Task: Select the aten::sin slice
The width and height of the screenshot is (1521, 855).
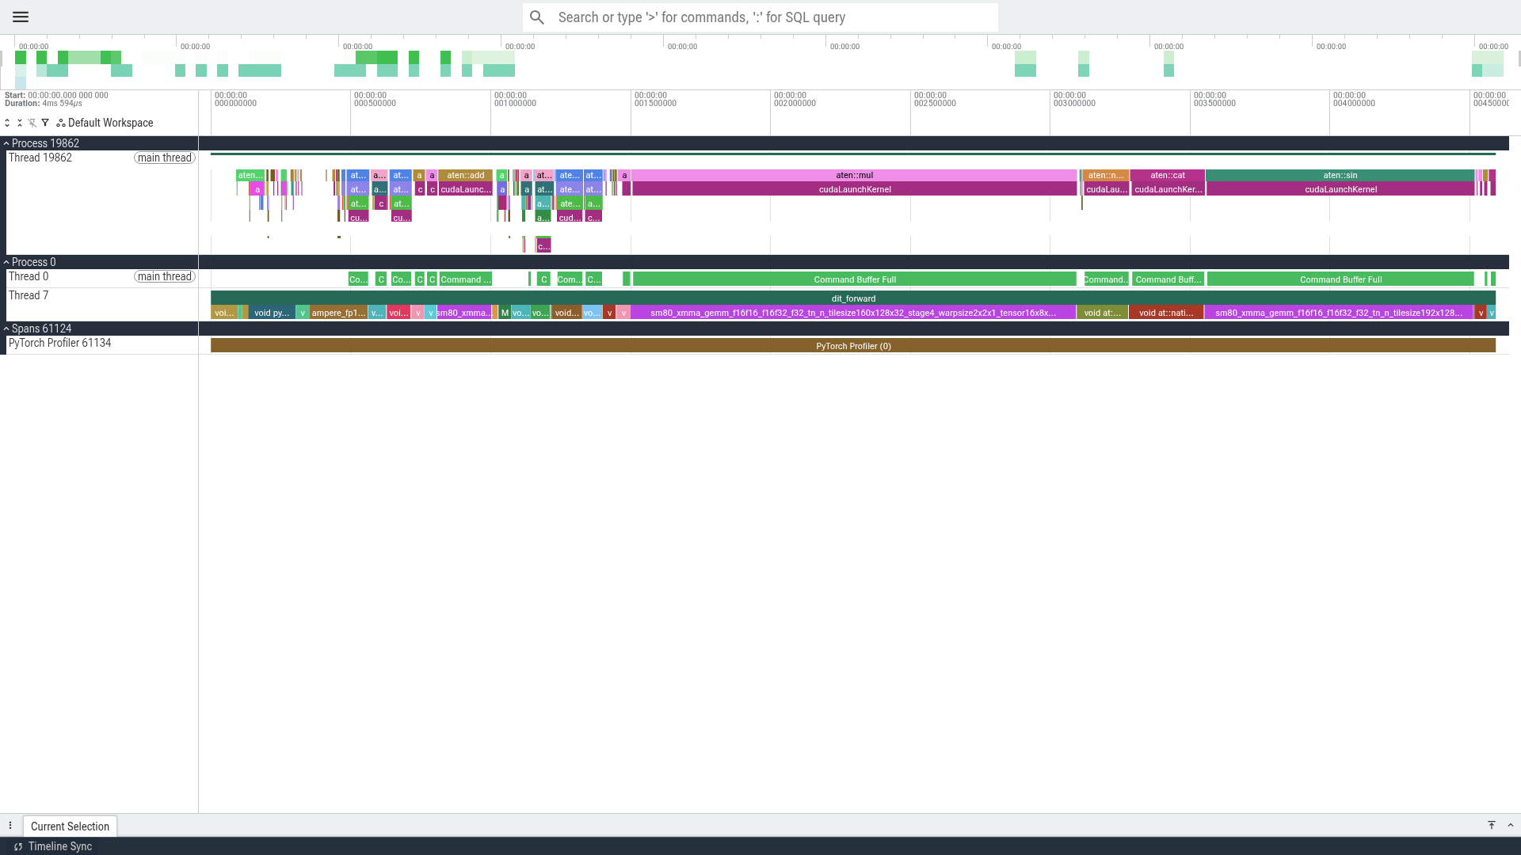Action: [x=1340, y=176]
